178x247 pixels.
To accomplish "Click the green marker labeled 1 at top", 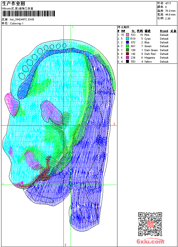I will (73, 27).
